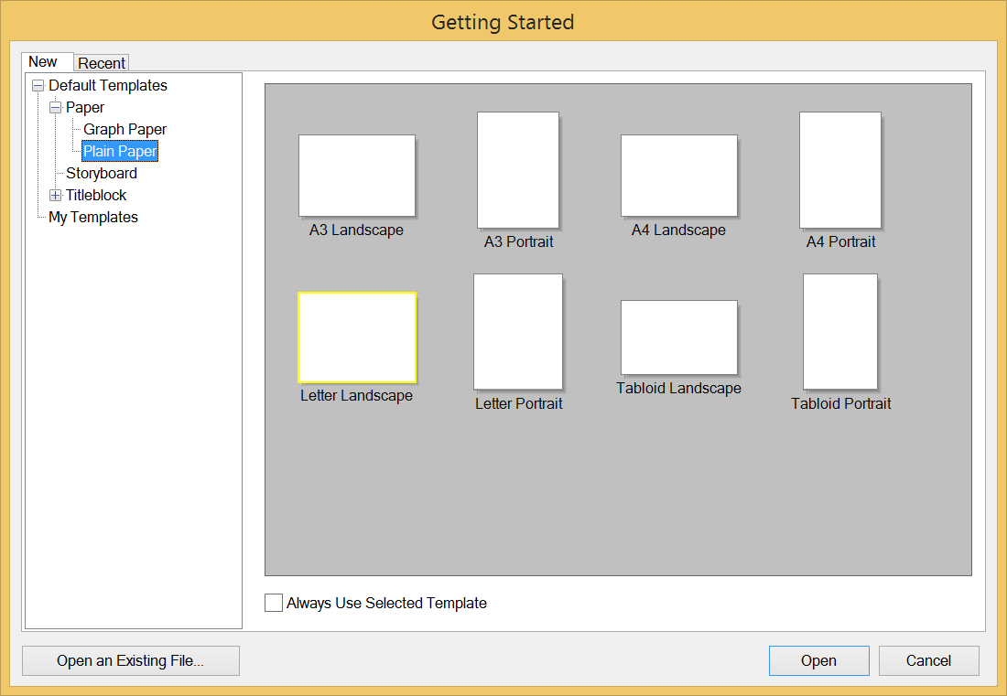Choose the A4 Portrait template thumbnail

[840, 170]
